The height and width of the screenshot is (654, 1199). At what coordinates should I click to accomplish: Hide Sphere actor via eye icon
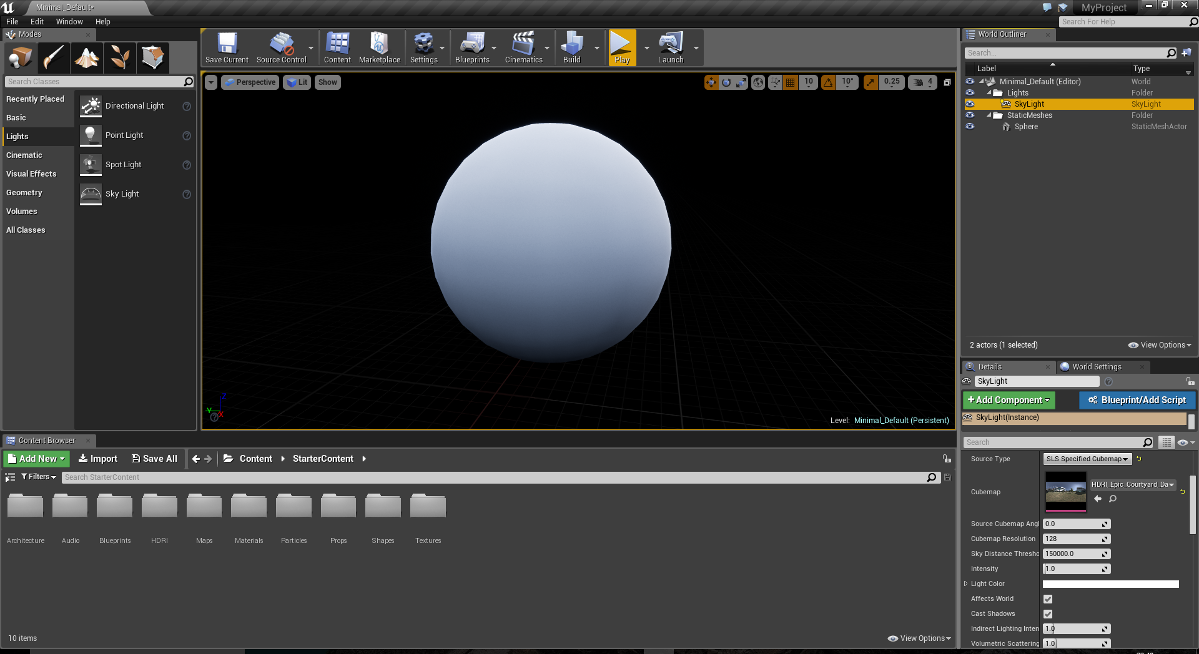pos(970,127)
